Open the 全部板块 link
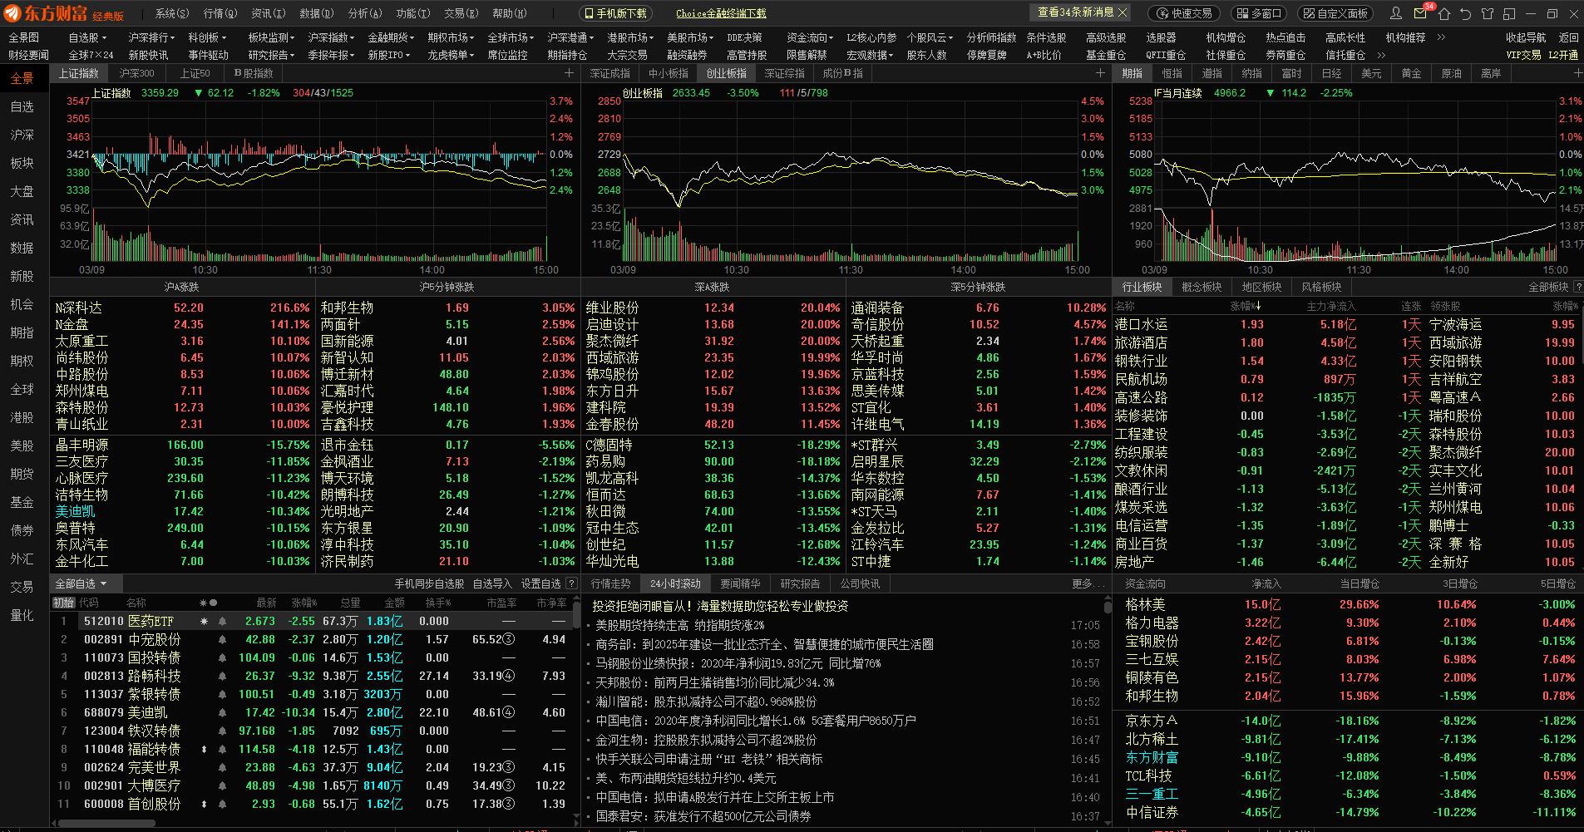The height and width of the screenshot is (832, 1584). pyautogui.click(x=1548, y=287)
